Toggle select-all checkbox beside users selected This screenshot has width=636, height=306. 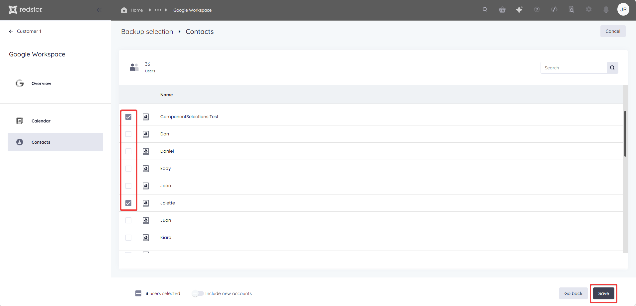coord(138,293)
